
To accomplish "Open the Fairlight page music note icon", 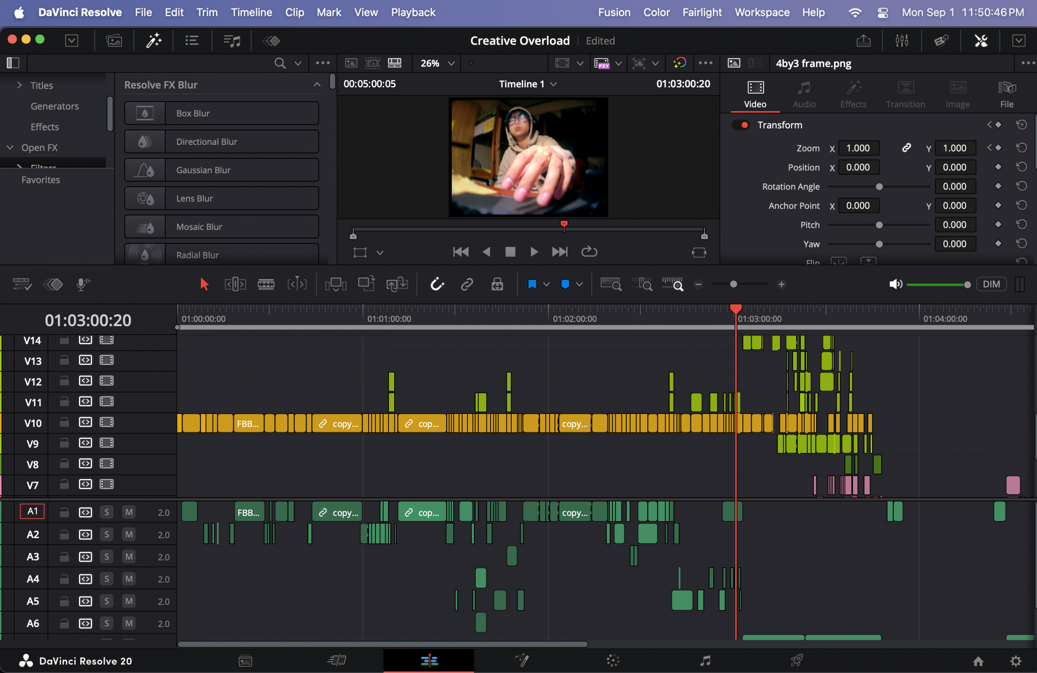I will pos(705,661).
